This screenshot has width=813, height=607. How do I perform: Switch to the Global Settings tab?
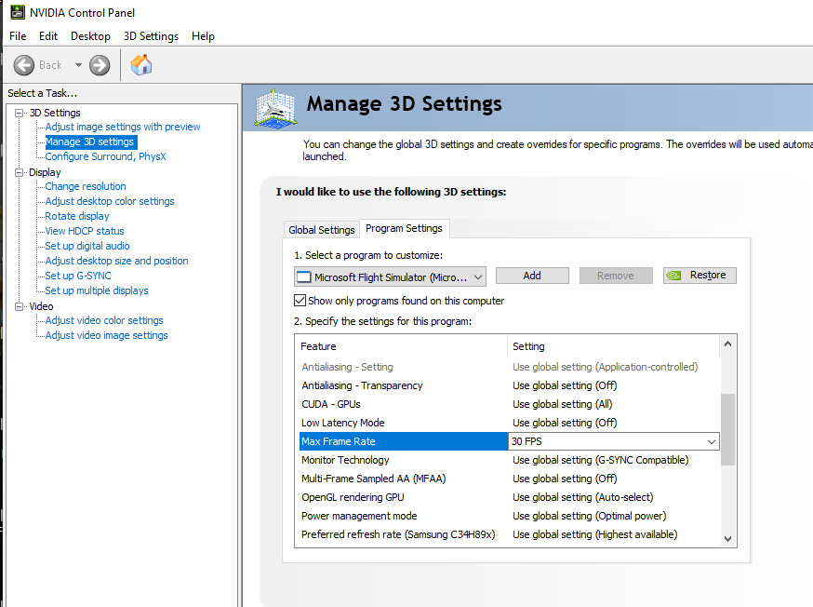(322, 230)
